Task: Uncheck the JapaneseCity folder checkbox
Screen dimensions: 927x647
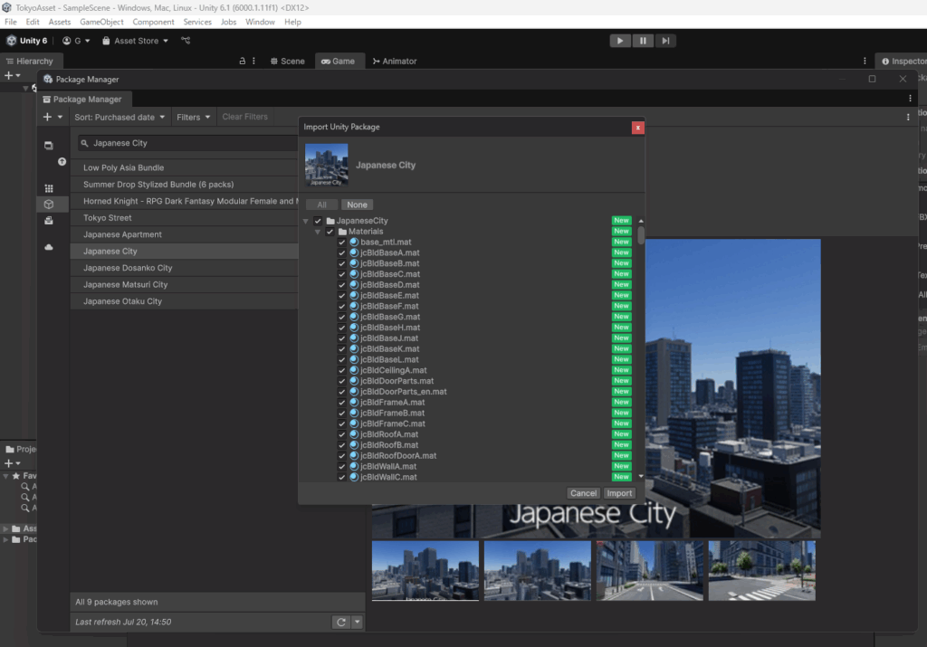Action: 318,221
